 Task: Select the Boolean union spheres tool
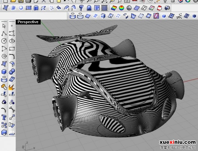12,72
